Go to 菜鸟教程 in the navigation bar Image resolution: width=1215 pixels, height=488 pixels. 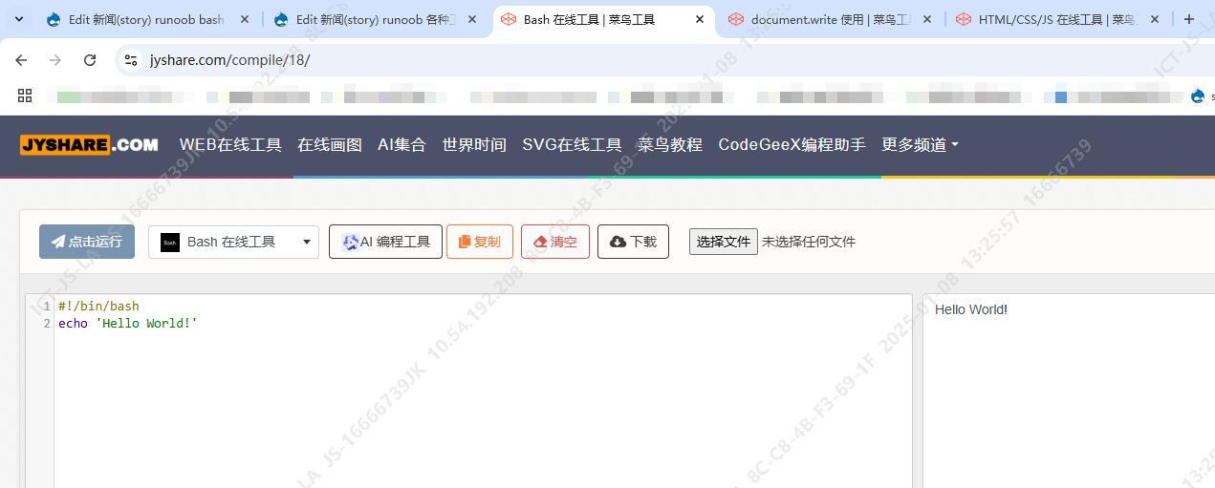(669, 144)
